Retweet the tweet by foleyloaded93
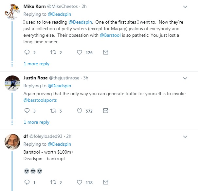198x191 pixels. pyautogui.click(x=52, y=182)
